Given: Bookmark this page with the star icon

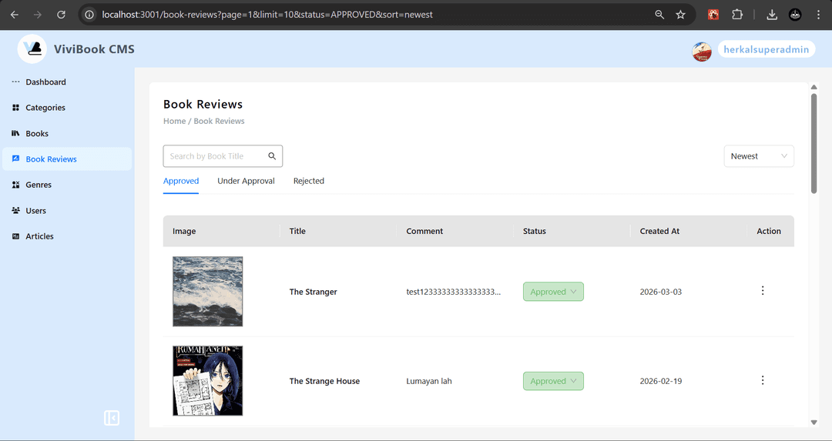Looking at the screenshot, I should [x=680, y=15].
